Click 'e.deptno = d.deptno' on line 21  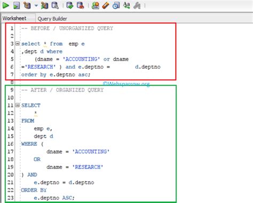(64, 182)
